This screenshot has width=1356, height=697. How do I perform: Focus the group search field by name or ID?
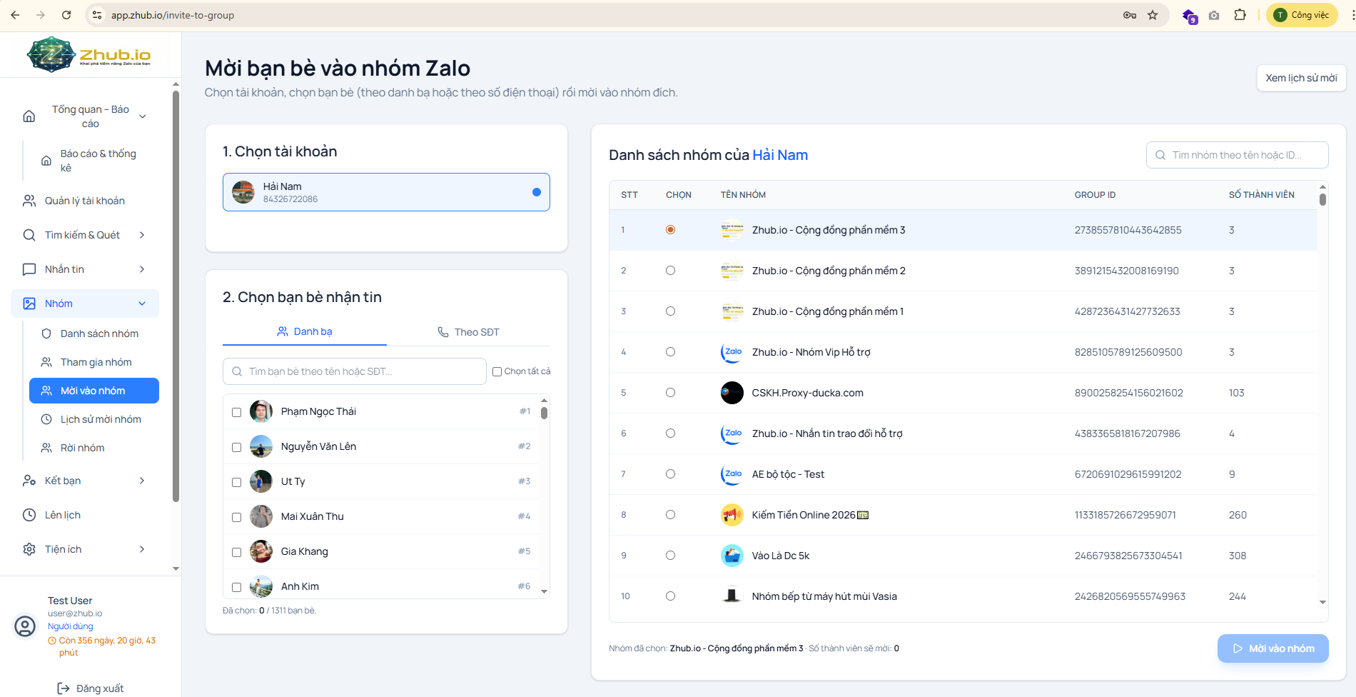point(1242,155)
